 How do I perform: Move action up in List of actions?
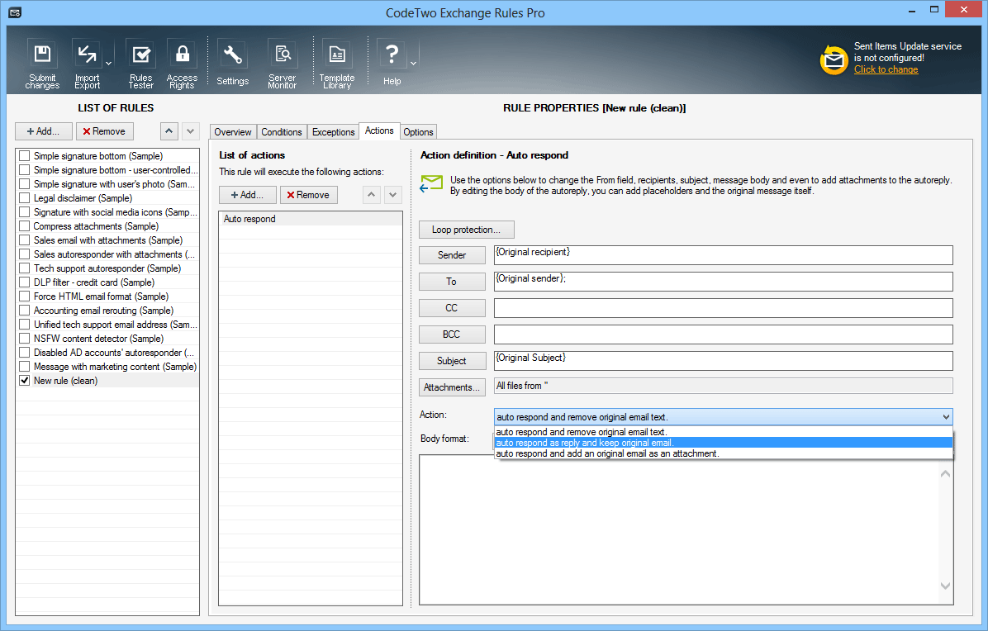pyautogui.click(x=372, y=195)
